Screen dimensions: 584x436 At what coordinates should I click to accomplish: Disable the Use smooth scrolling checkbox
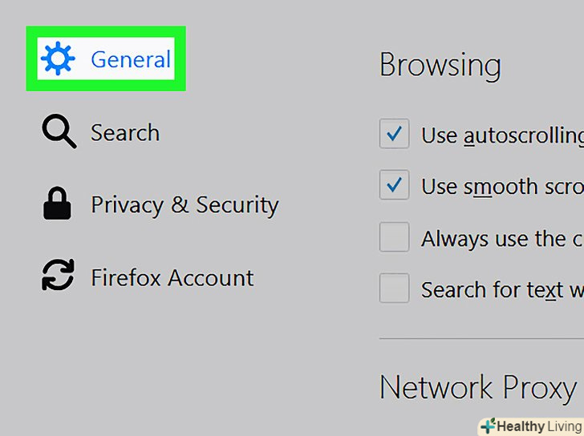pos(394,186)
